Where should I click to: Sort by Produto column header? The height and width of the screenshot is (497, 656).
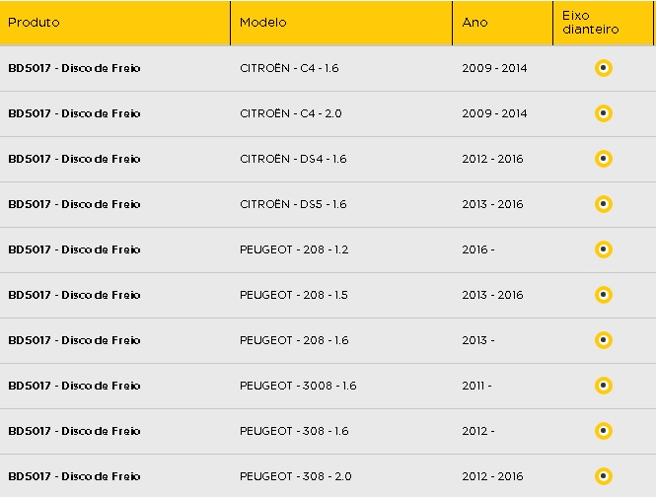tap(34, 22)
